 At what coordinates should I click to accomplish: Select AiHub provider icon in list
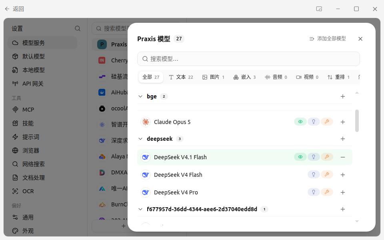102,92
